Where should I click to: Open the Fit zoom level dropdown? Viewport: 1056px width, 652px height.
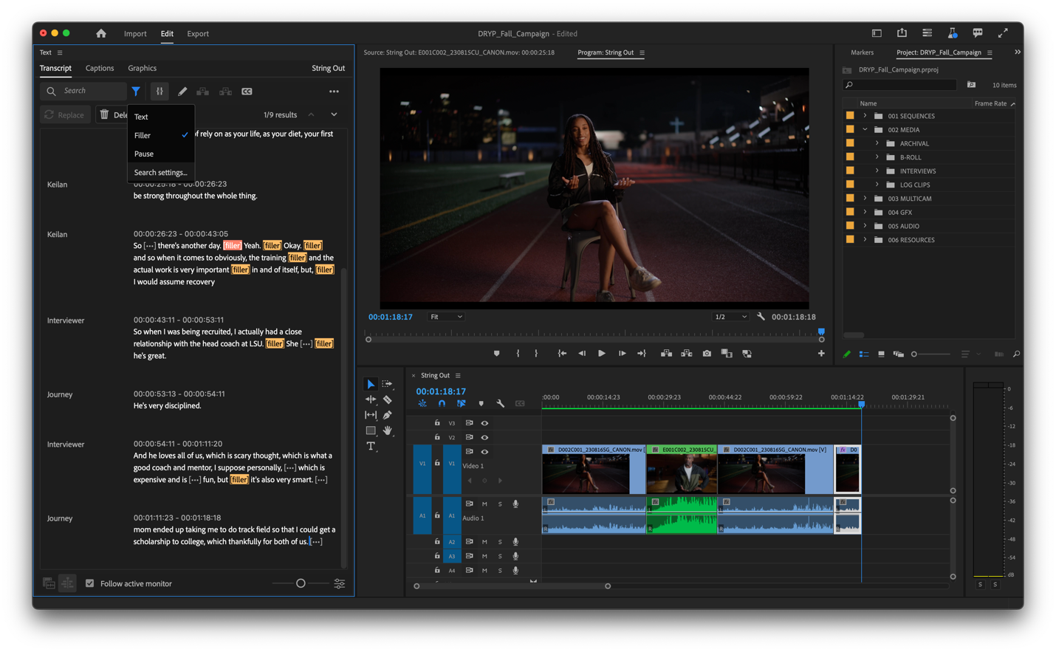pos(446,316)
